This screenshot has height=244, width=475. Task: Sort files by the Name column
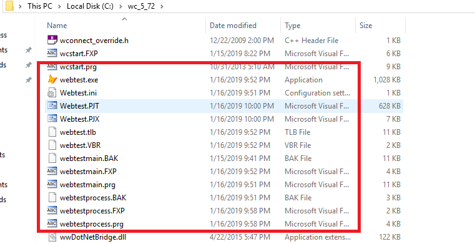57,26
